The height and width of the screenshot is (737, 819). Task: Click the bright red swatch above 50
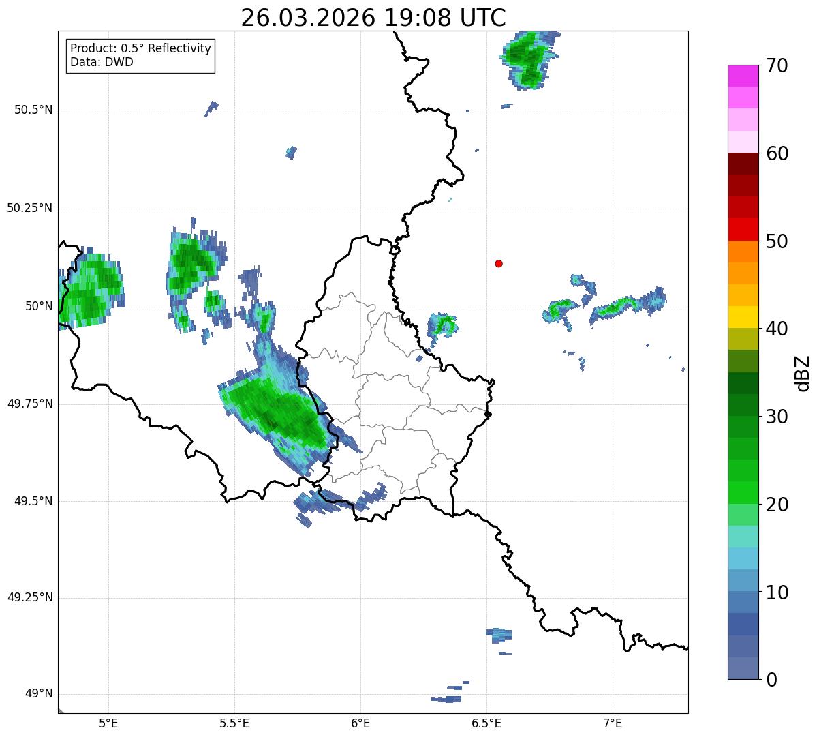(743, 230)
